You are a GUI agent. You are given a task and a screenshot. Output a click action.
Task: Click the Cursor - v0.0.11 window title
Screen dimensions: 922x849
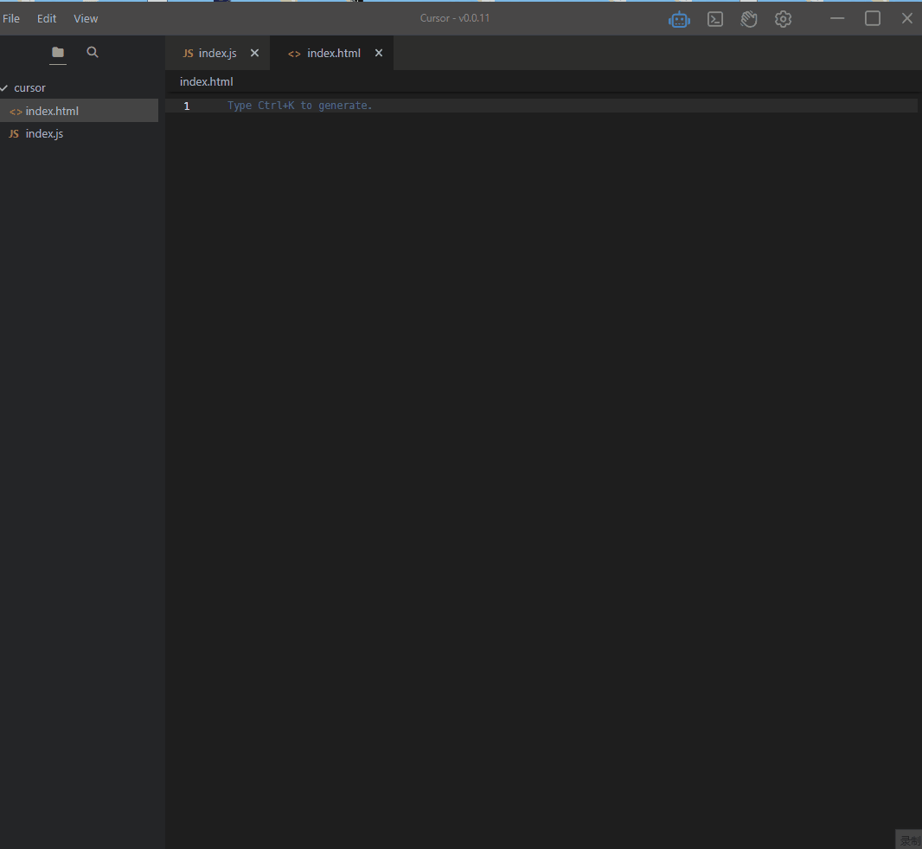point(455,18)
